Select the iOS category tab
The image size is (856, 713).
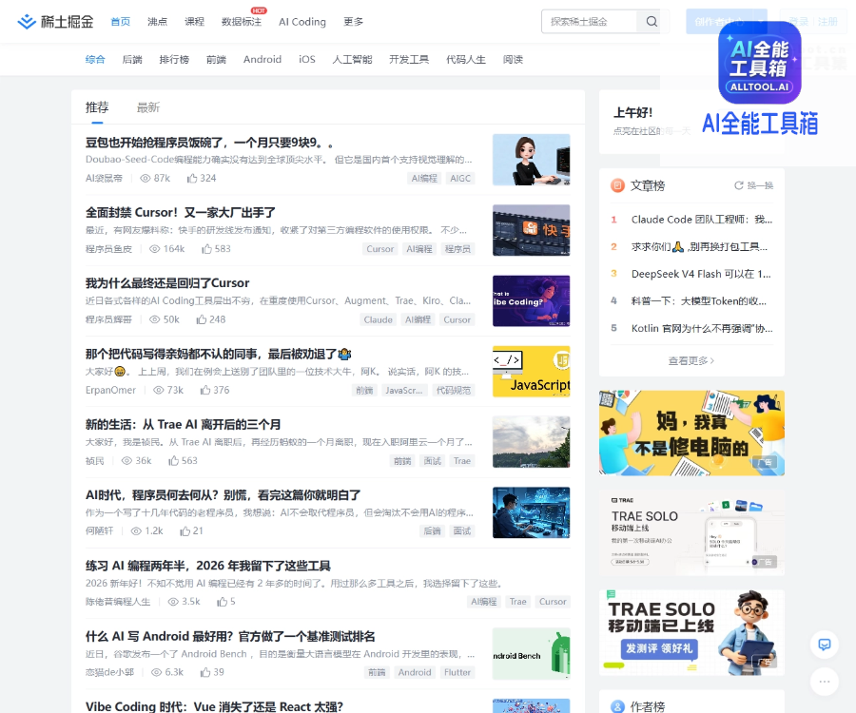click(307, 60)
